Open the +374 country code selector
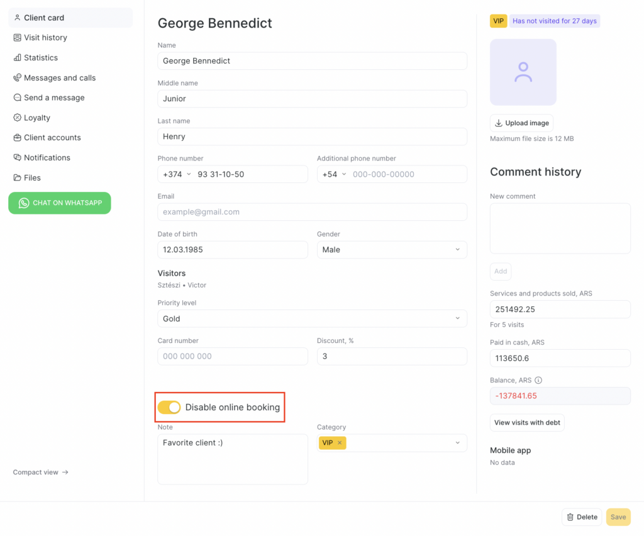The image size is (644, 536). click(x=177, y=174)
